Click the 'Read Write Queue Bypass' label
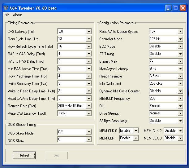The width and height of the screenshot is (189, 168). [x=119, y=32]
